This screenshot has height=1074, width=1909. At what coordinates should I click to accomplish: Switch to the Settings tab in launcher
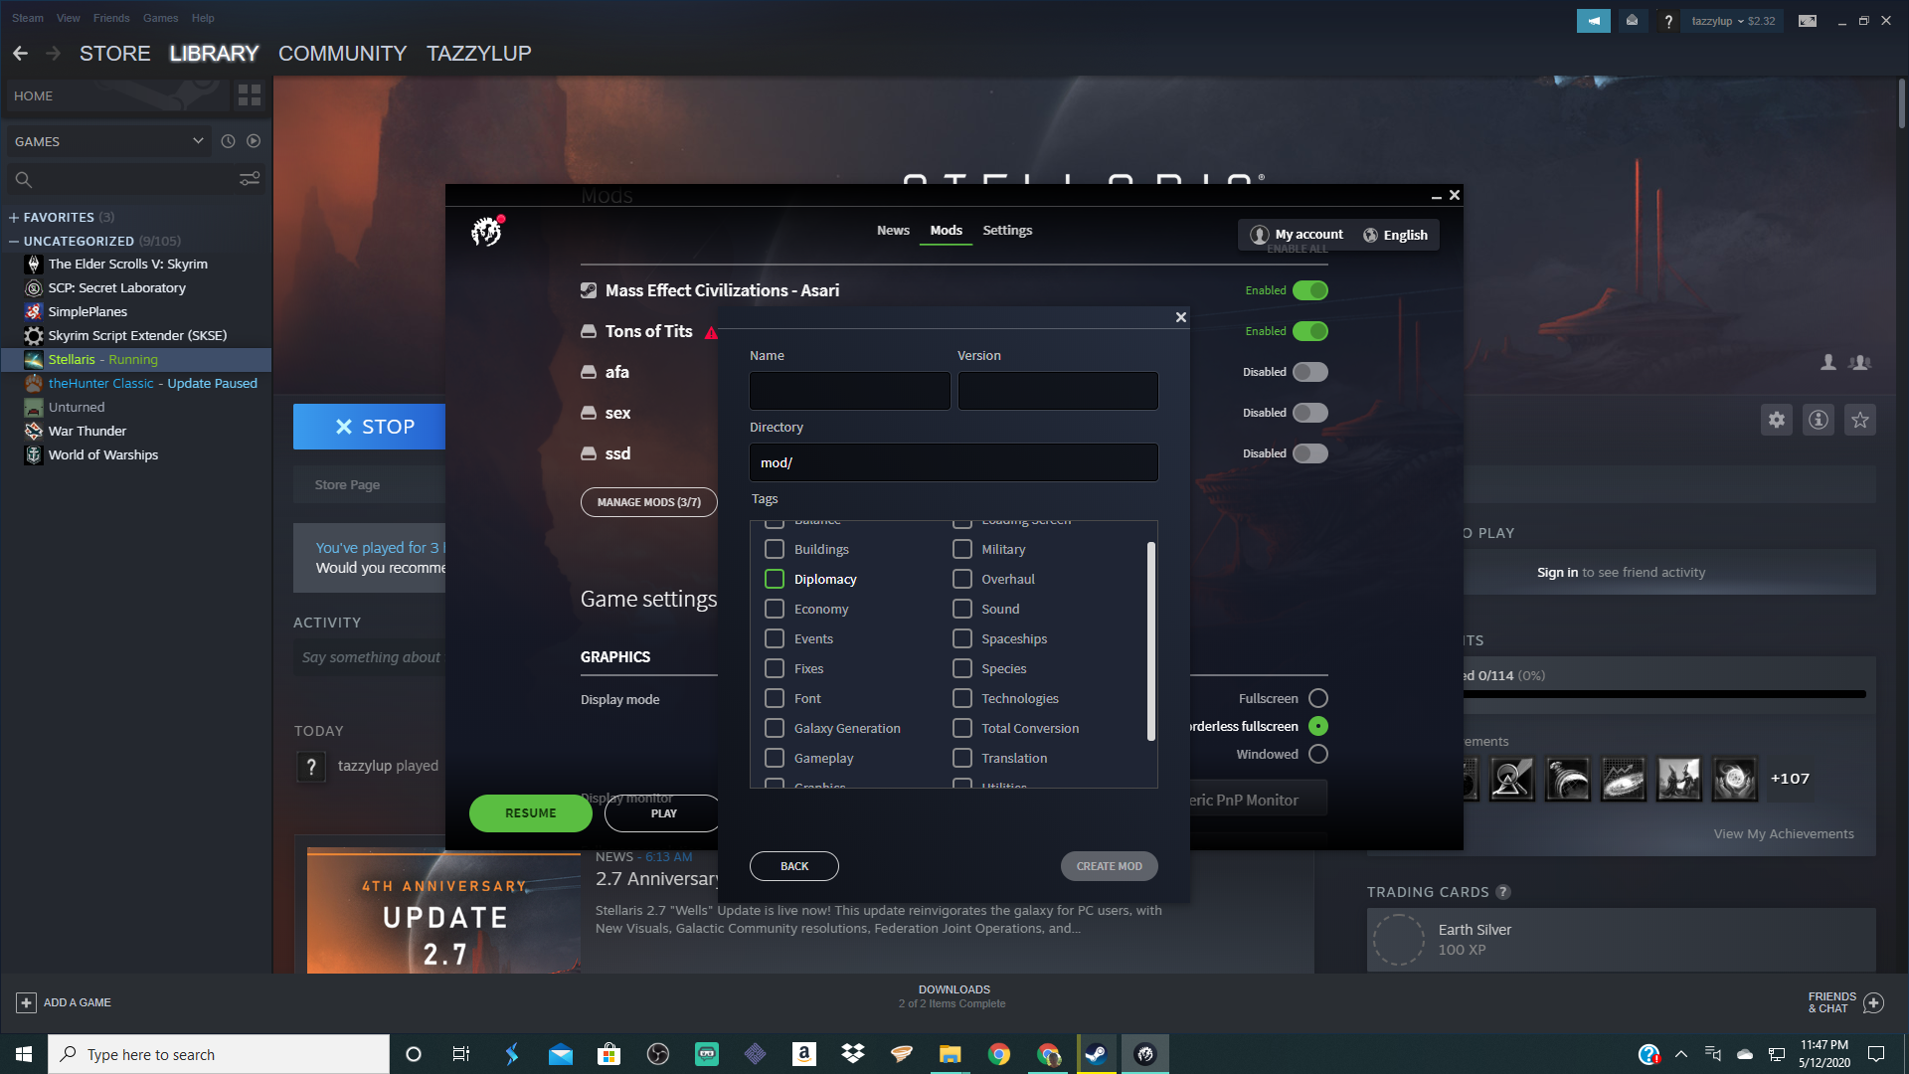point(1007,230)
